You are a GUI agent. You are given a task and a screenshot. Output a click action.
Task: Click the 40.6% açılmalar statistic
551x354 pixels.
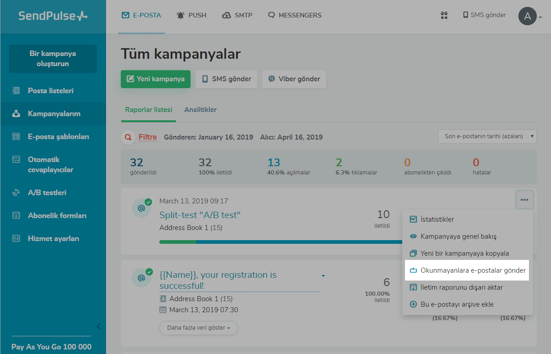[288, 167]
